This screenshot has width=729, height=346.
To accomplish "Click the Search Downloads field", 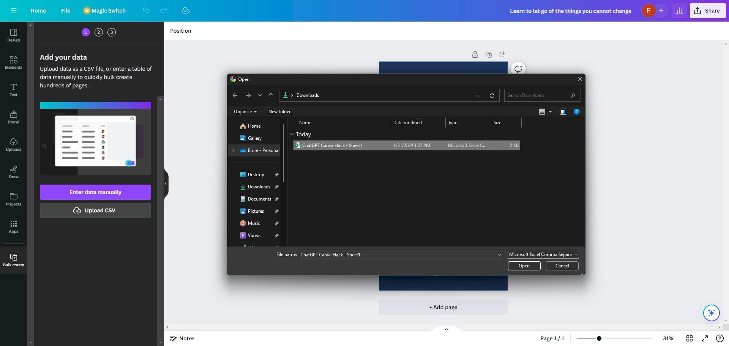I will [542, 95].
